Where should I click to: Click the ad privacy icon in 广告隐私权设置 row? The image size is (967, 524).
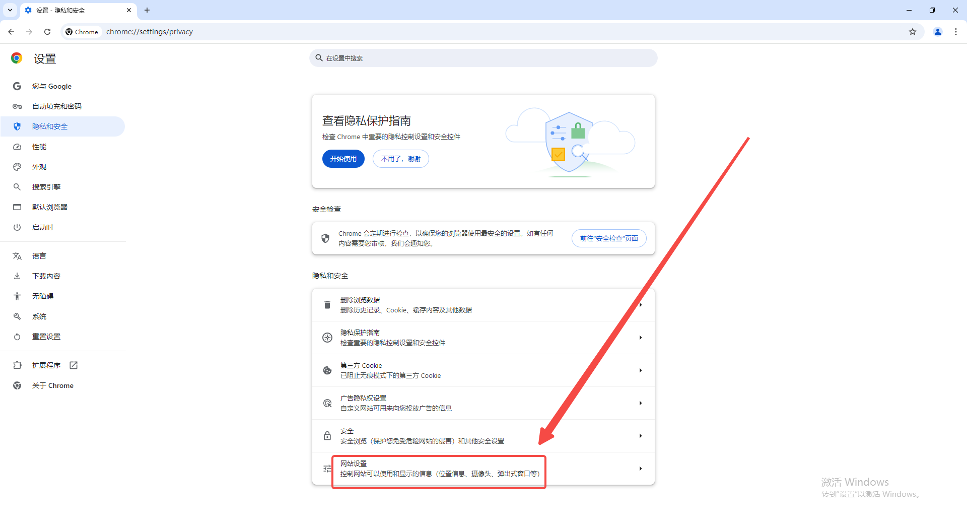click(x=327, y=403)
